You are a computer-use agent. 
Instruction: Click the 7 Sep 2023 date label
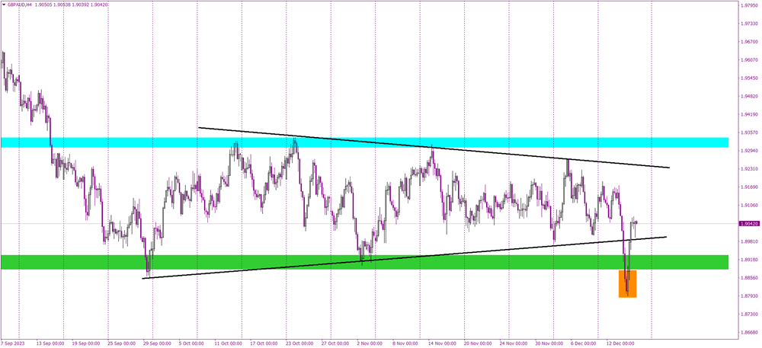pos(11,343)
